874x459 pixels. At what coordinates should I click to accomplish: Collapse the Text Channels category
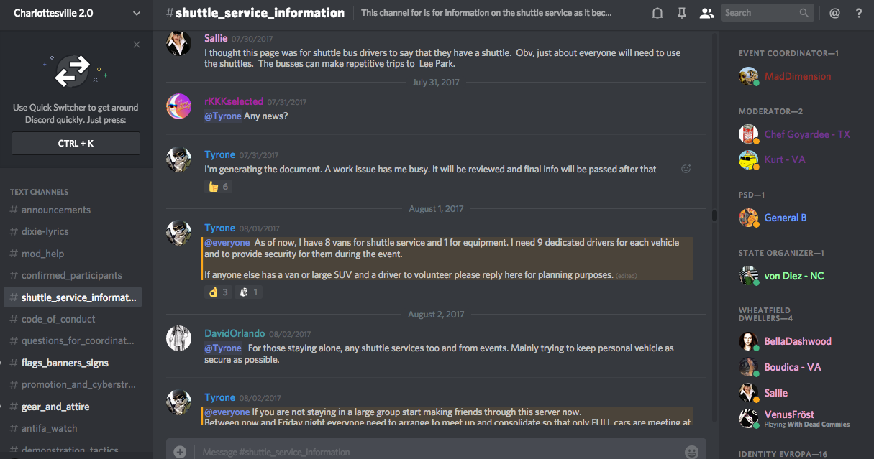tap(39, 192)
